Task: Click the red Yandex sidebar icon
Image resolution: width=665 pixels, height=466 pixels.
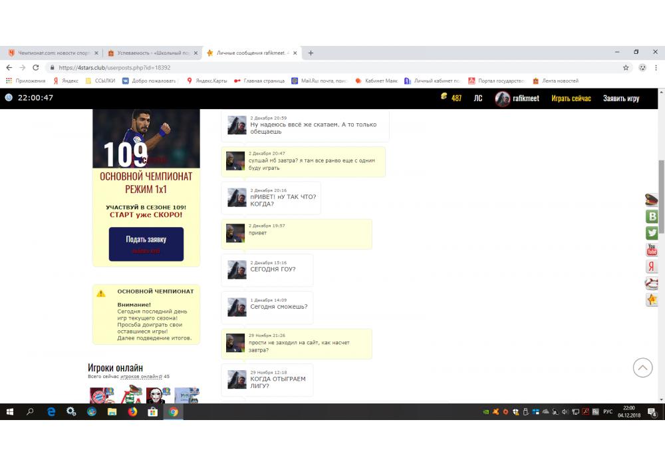Action: click(652, 266)
